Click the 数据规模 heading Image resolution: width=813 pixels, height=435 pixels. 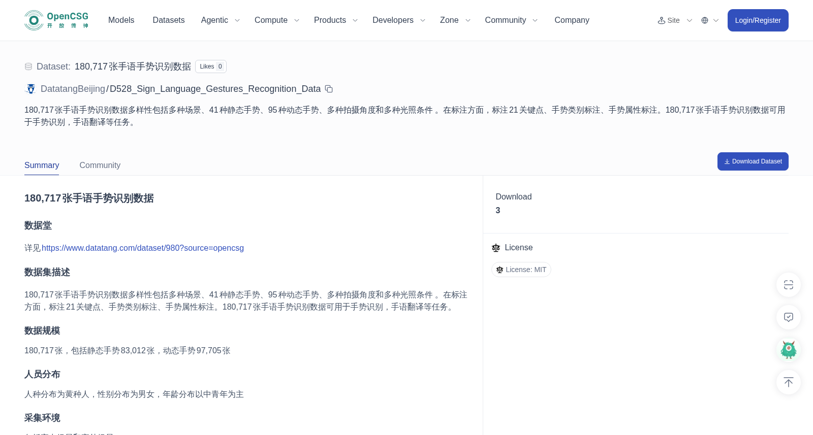click(42, 331)
